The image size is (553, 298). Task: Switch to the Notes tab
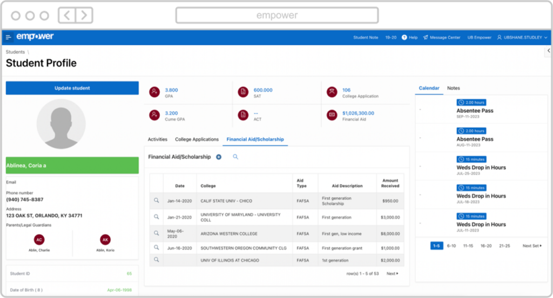(454, 88)
